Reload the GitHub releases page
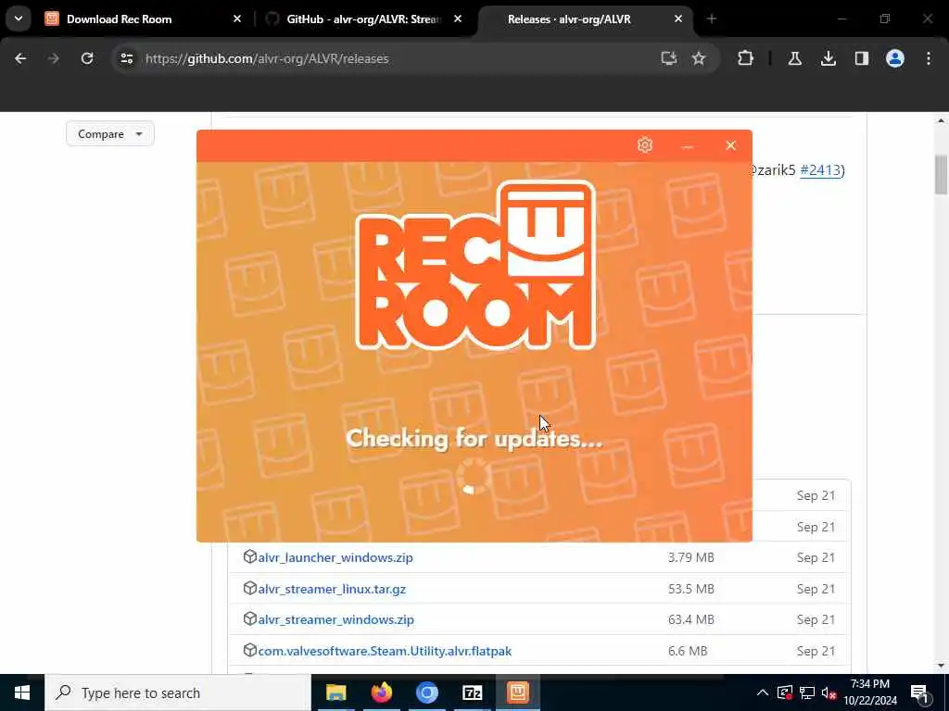Viewport: 949px width, 711px height. (x=87, y=58)
